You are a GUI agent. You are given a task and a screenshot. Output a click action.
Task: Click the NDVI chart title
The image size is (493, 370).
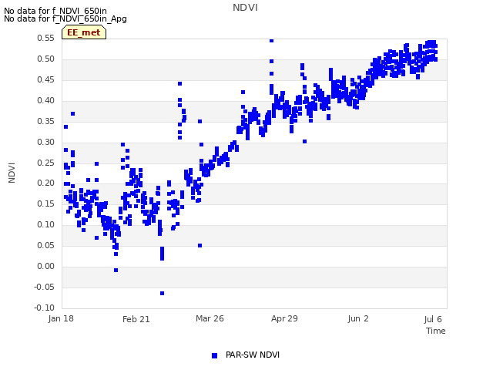click(x=245, y=8)
